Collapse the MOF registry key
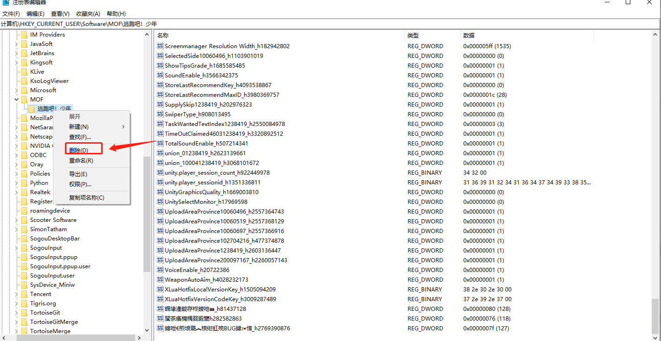The image size is (661, 341). tap(17, 100)
